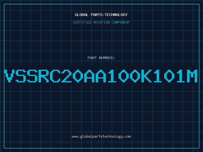The image size is (203, 152).
Task: Click the word GLOBAL in the header
Action: pyautogui.click(x=81, y=15)
